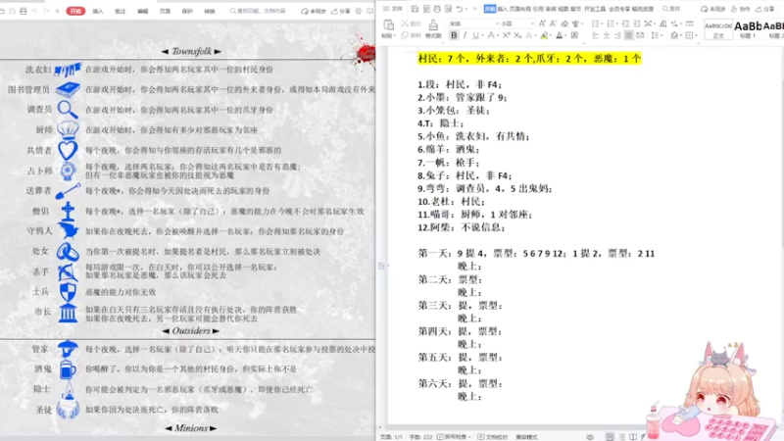Click the PDF viewer comment bubble icon
This screenshot has width=784, height=441.
click(370, 11)
